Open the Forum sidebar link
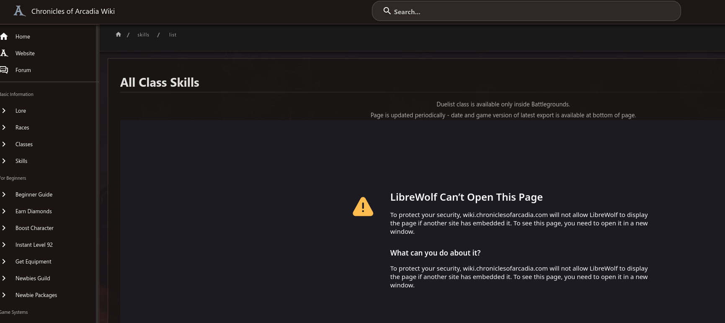This screenshot has width=725, height=323. tap(23, 70)
